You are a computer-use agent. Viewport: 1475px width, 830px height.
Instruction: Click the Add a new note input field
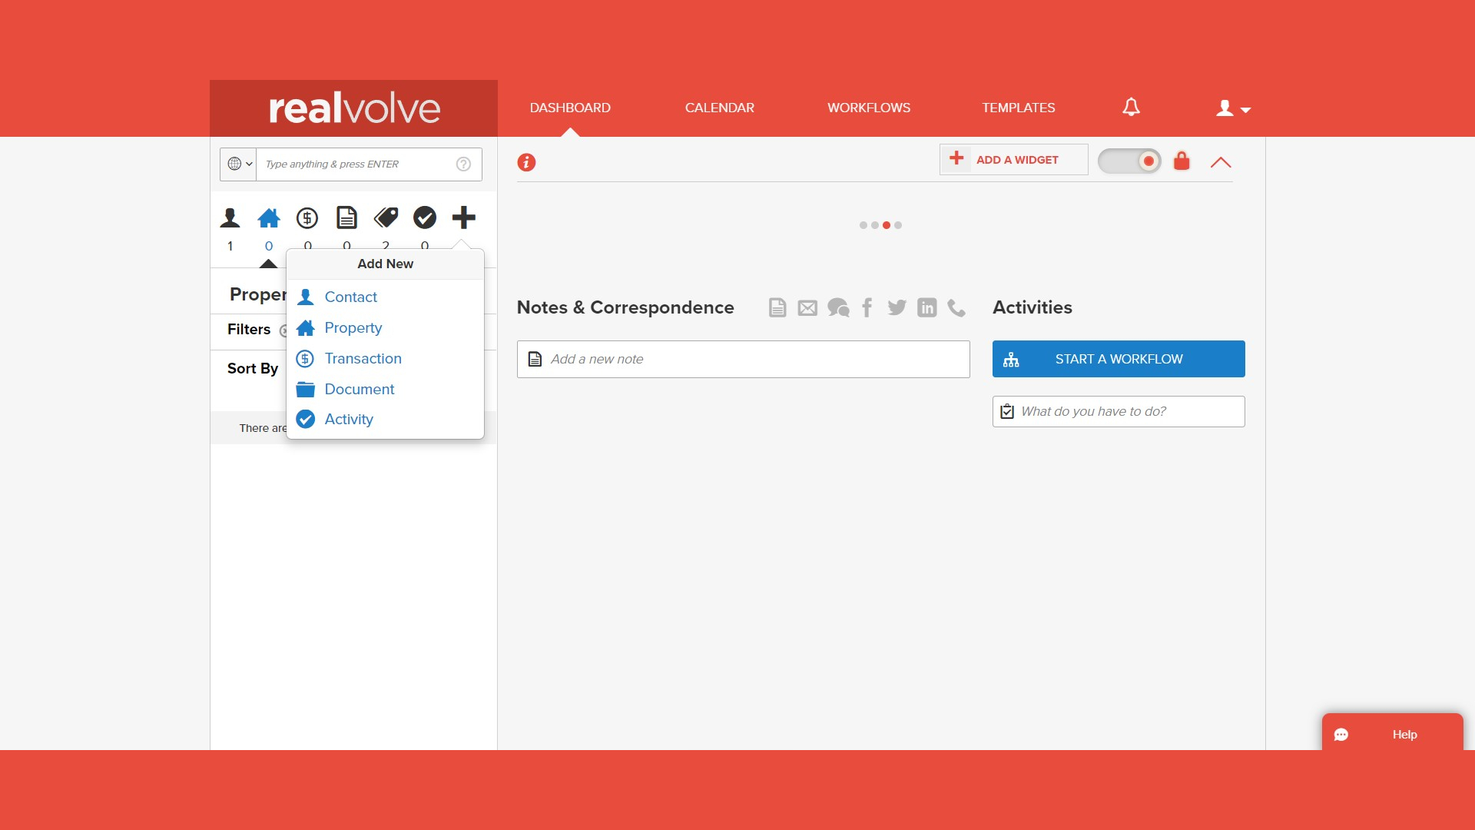[x=744, y=359]
